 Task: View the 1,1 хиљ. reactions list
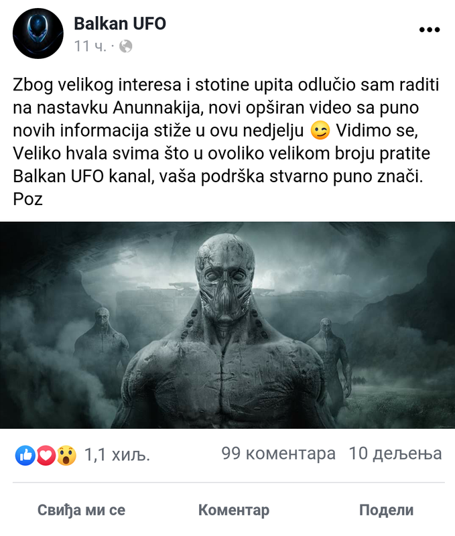point(117,455)
